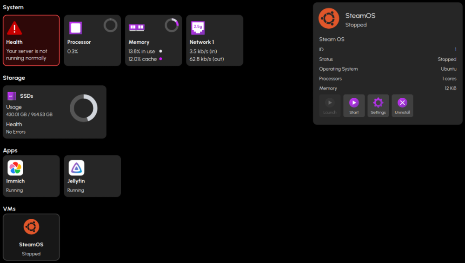This screenshot has width=465, height=263.
Task: Click the SSD usage donut chart
Action: pyautogui.click(x=83, y=108)
